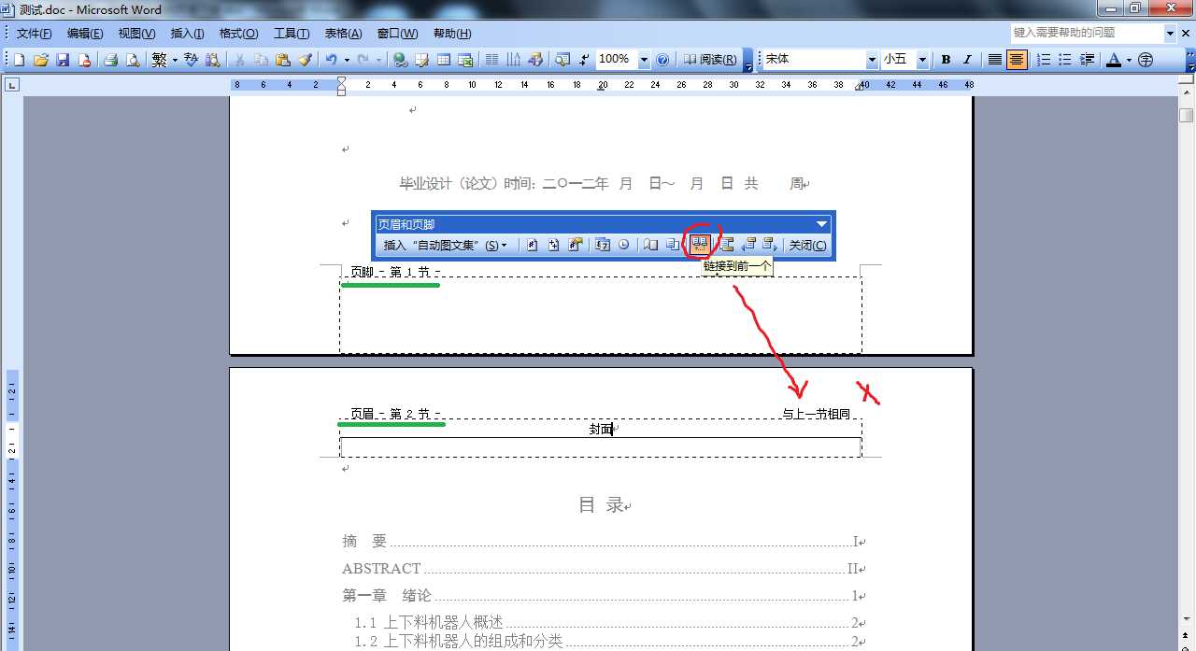Toggle Reading layout 阅读(R)
Screen dimensions: 1196x651
pos(709,60)
